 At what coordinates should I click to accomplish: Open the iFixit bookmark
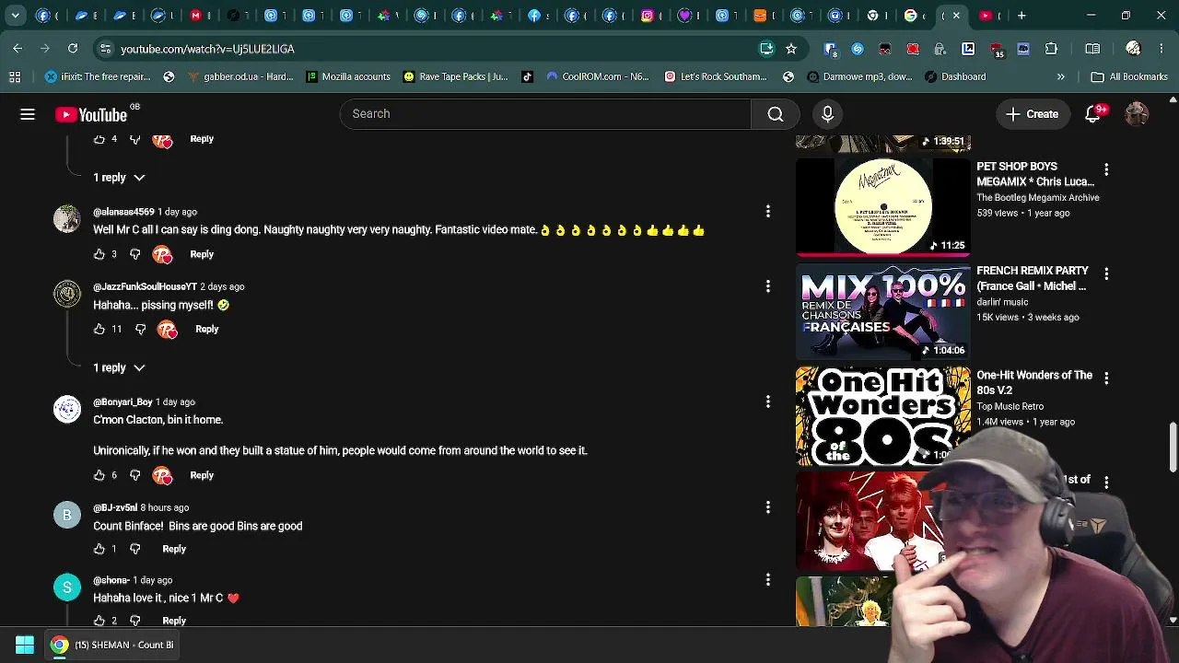pyautogui.click(x=98, y=76)
